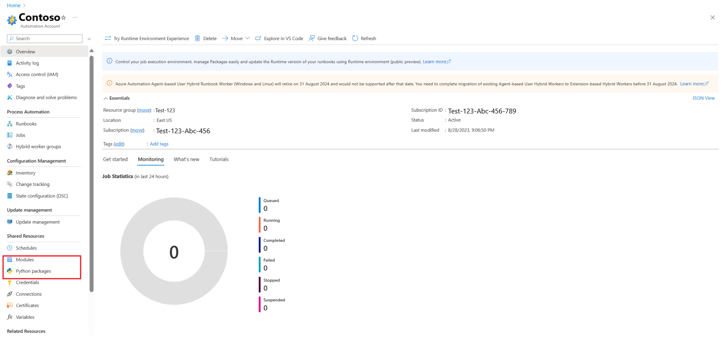Open the more options ellipsis beside Contoso
Viewport: 723px width, 348px height.
pyautogui.click(x=75, y=18)
